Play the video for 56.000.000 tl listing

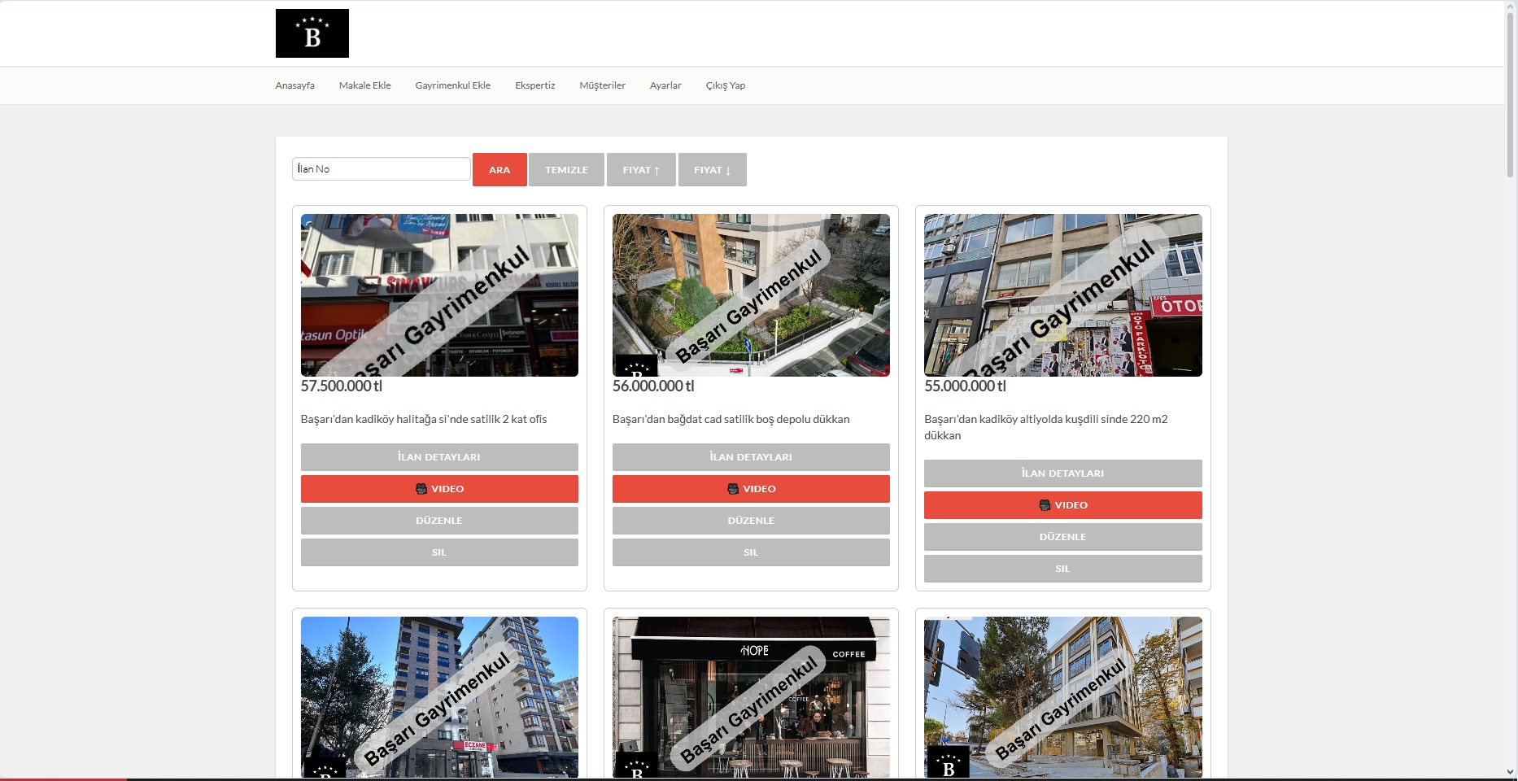tap(751, 489)
